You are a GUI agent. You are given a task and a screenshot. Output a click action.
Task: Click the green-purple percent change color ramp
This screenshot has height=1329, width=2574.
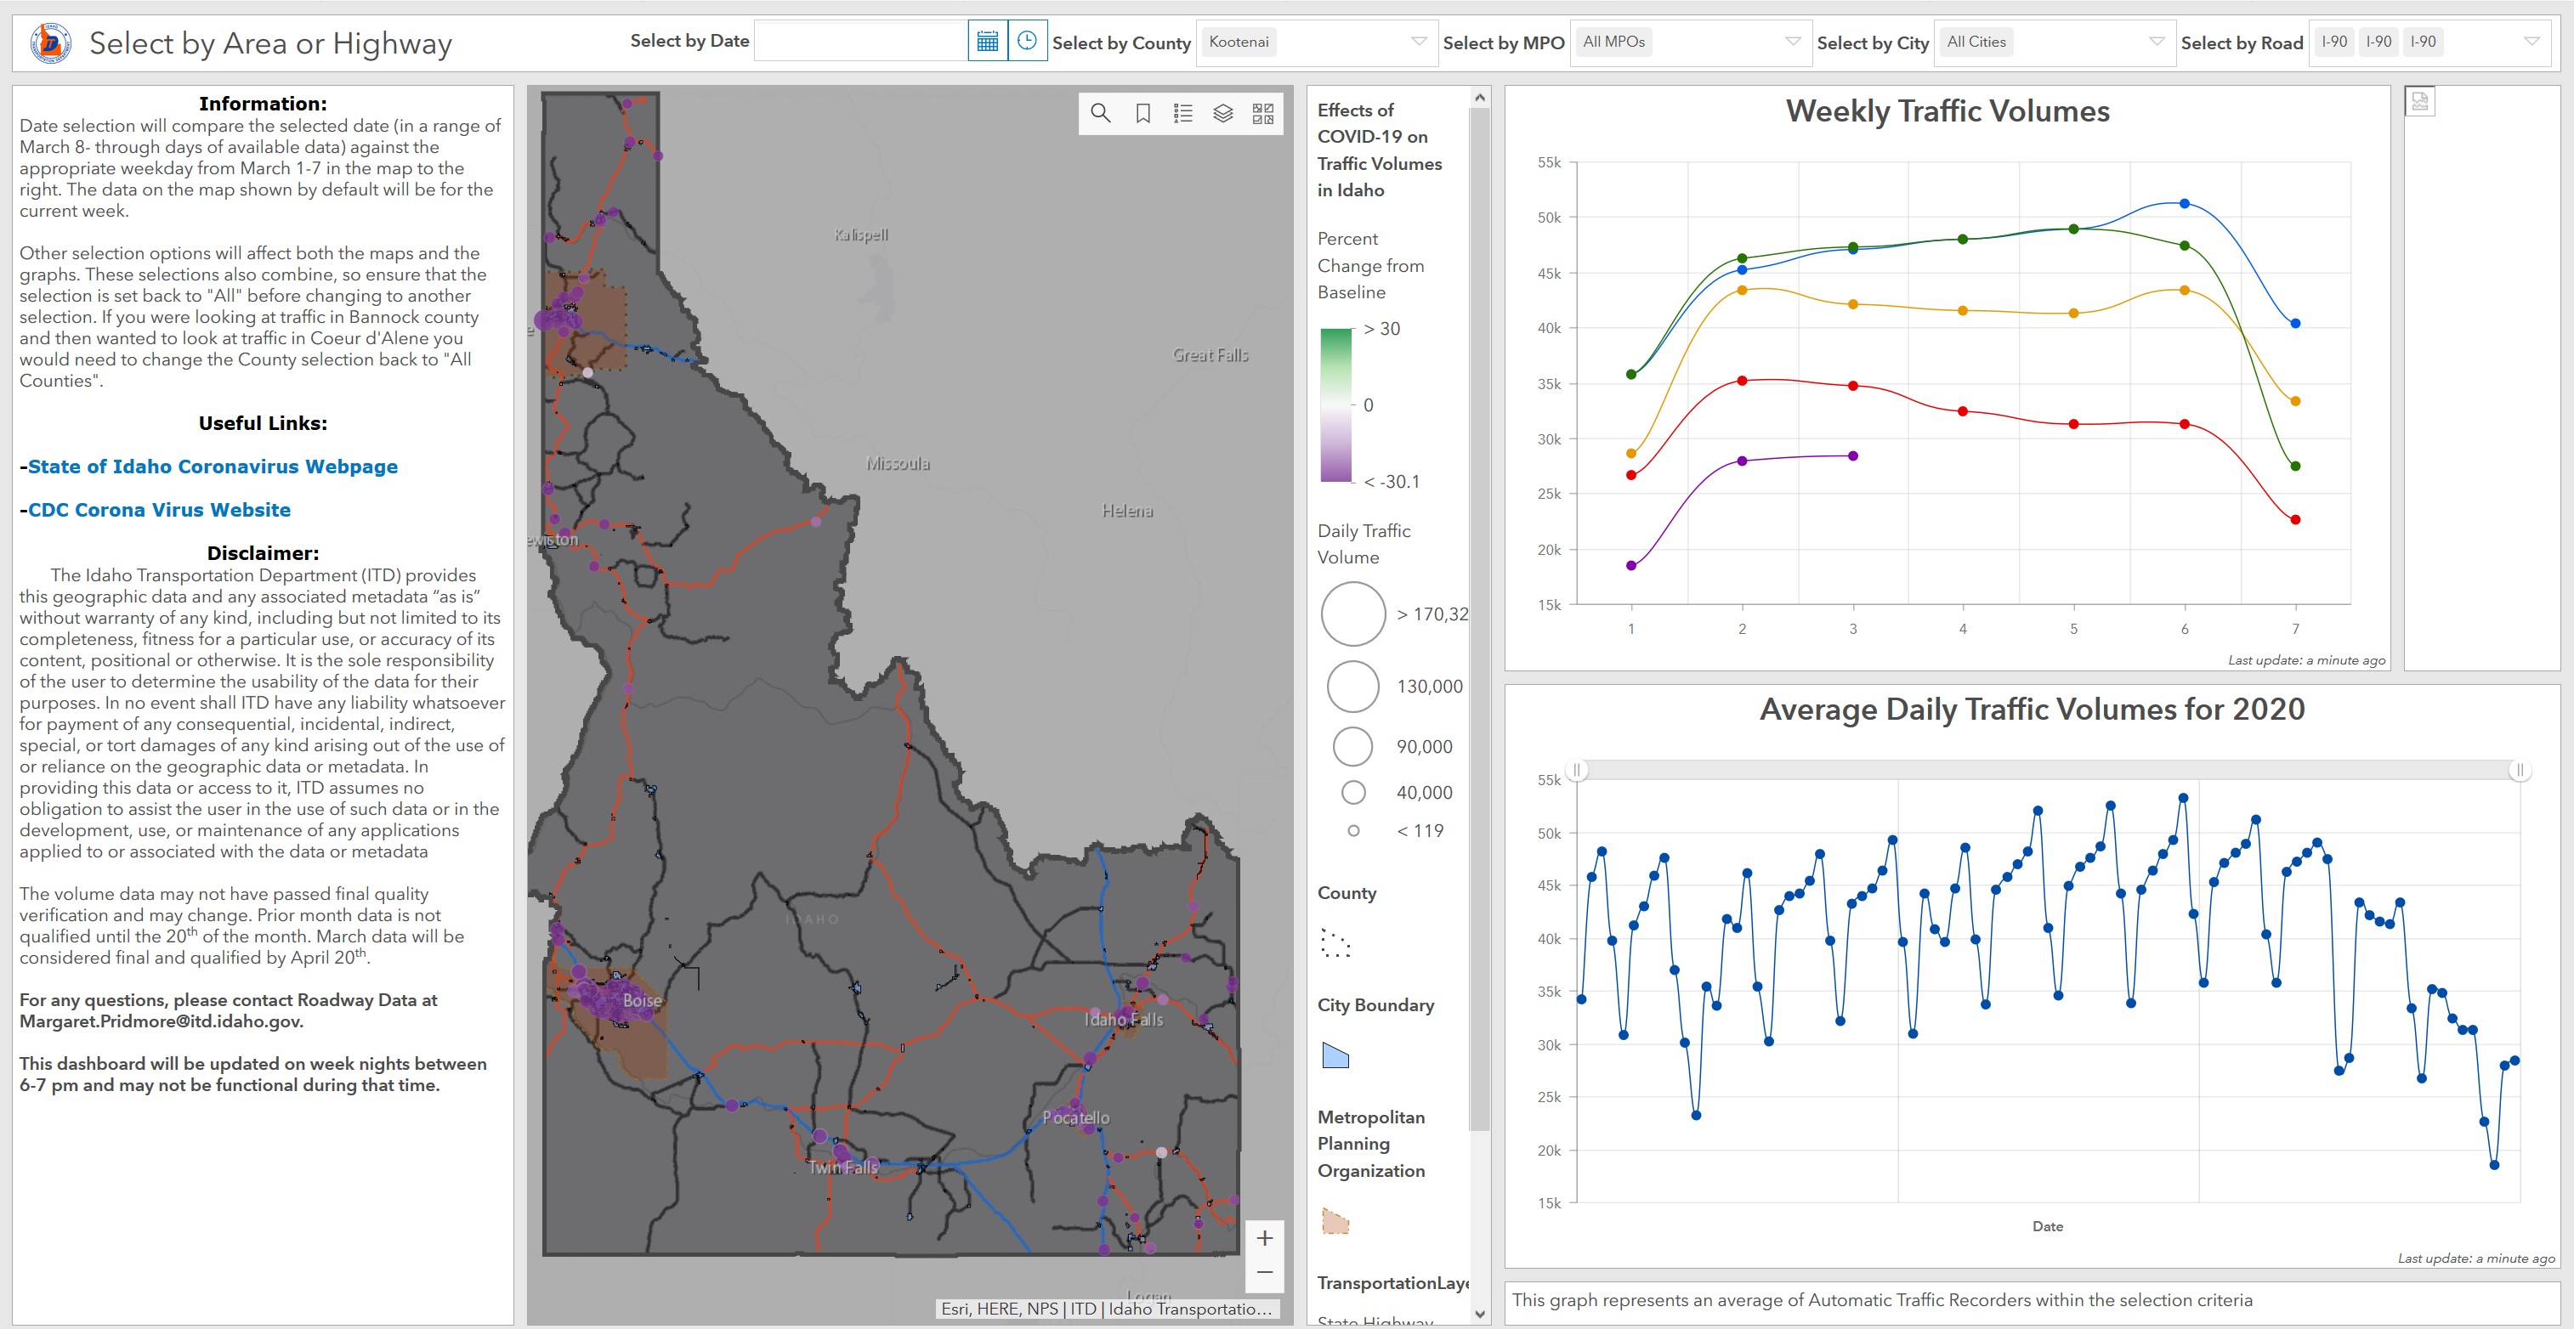click(1336, 404)
